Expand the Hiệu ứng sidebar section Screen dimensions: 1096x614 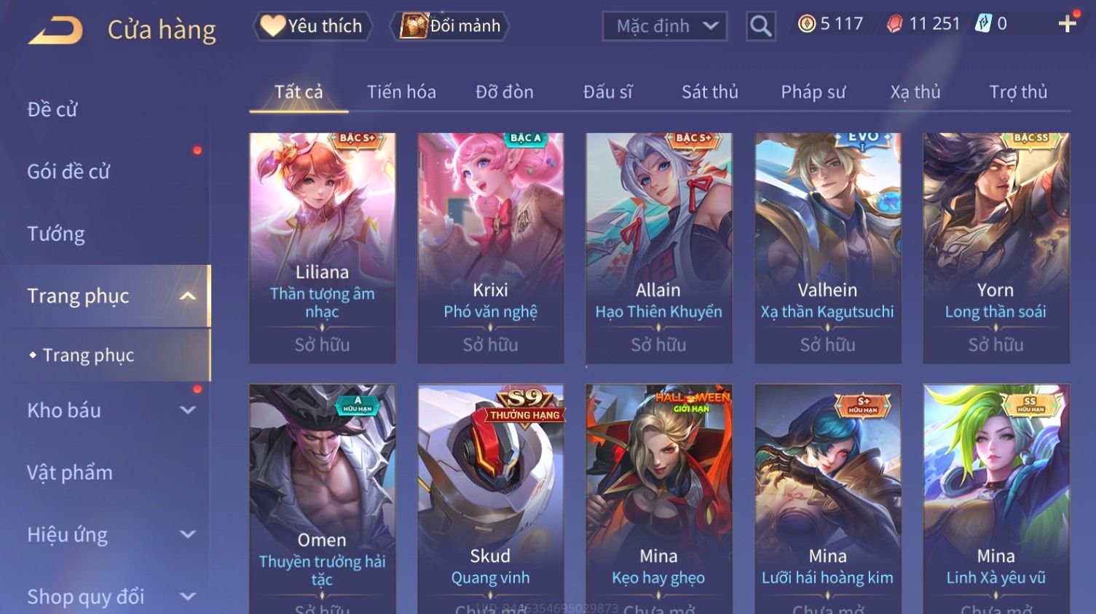click(x=187, y=535)
